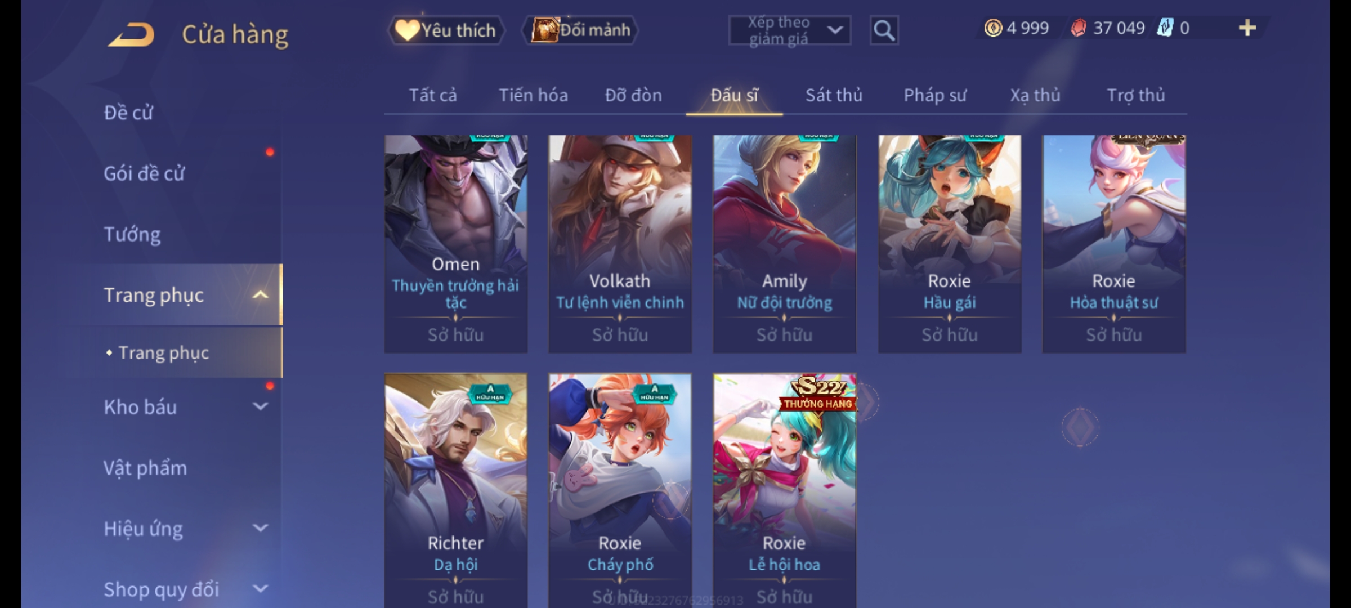This screenshot has height=608, width=1351.
Task: Open the Xếp theo giảm giá dropdown
Action: (x=790, y=30)
